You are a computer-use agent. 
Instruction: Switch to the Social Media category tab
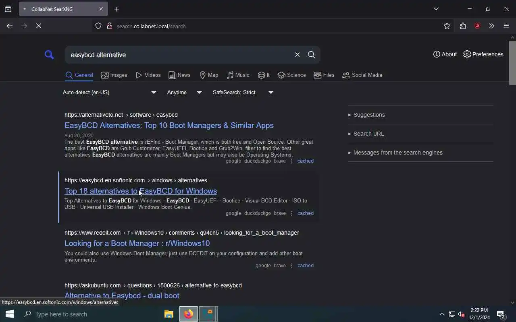point(362,75)
